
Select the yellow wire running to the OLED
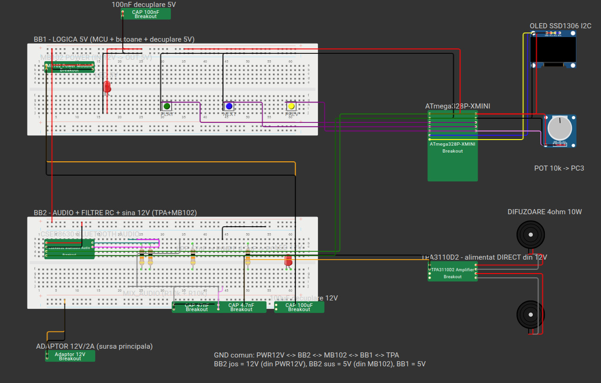pos(523,86)
